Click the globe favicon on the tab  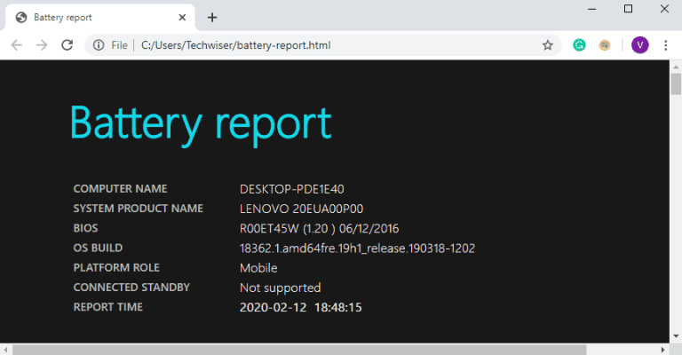(x=21, y=18)
